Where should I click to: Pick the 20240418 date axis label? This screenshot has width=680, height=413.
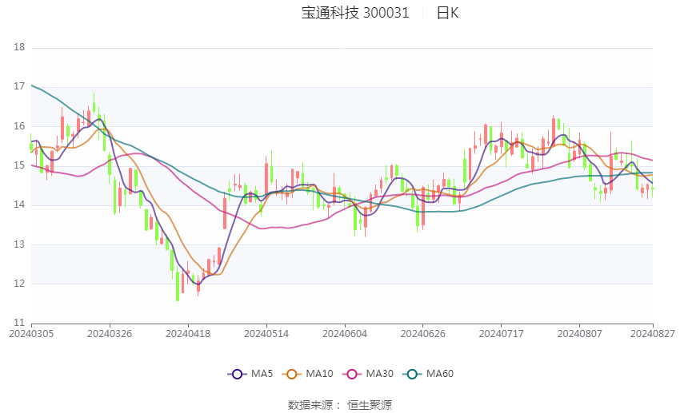click(188, 332)
